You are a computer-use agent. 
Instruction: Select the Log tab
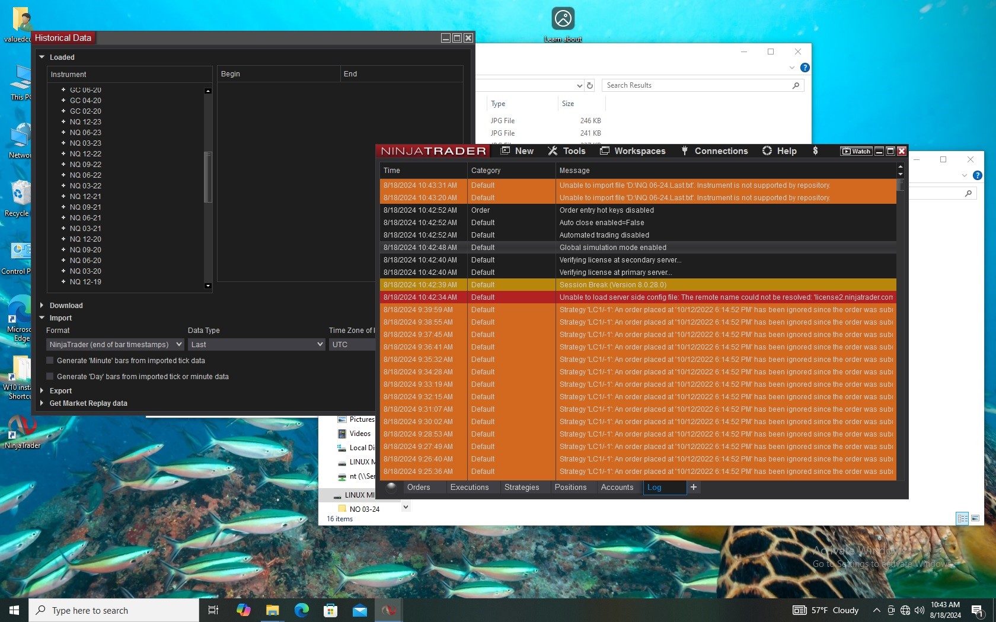point(665,487)
